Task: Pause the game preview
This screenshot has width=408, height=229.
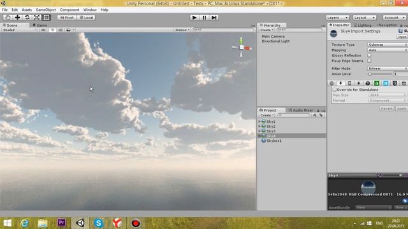Action: pyautogui.click(x=204, y=18)
